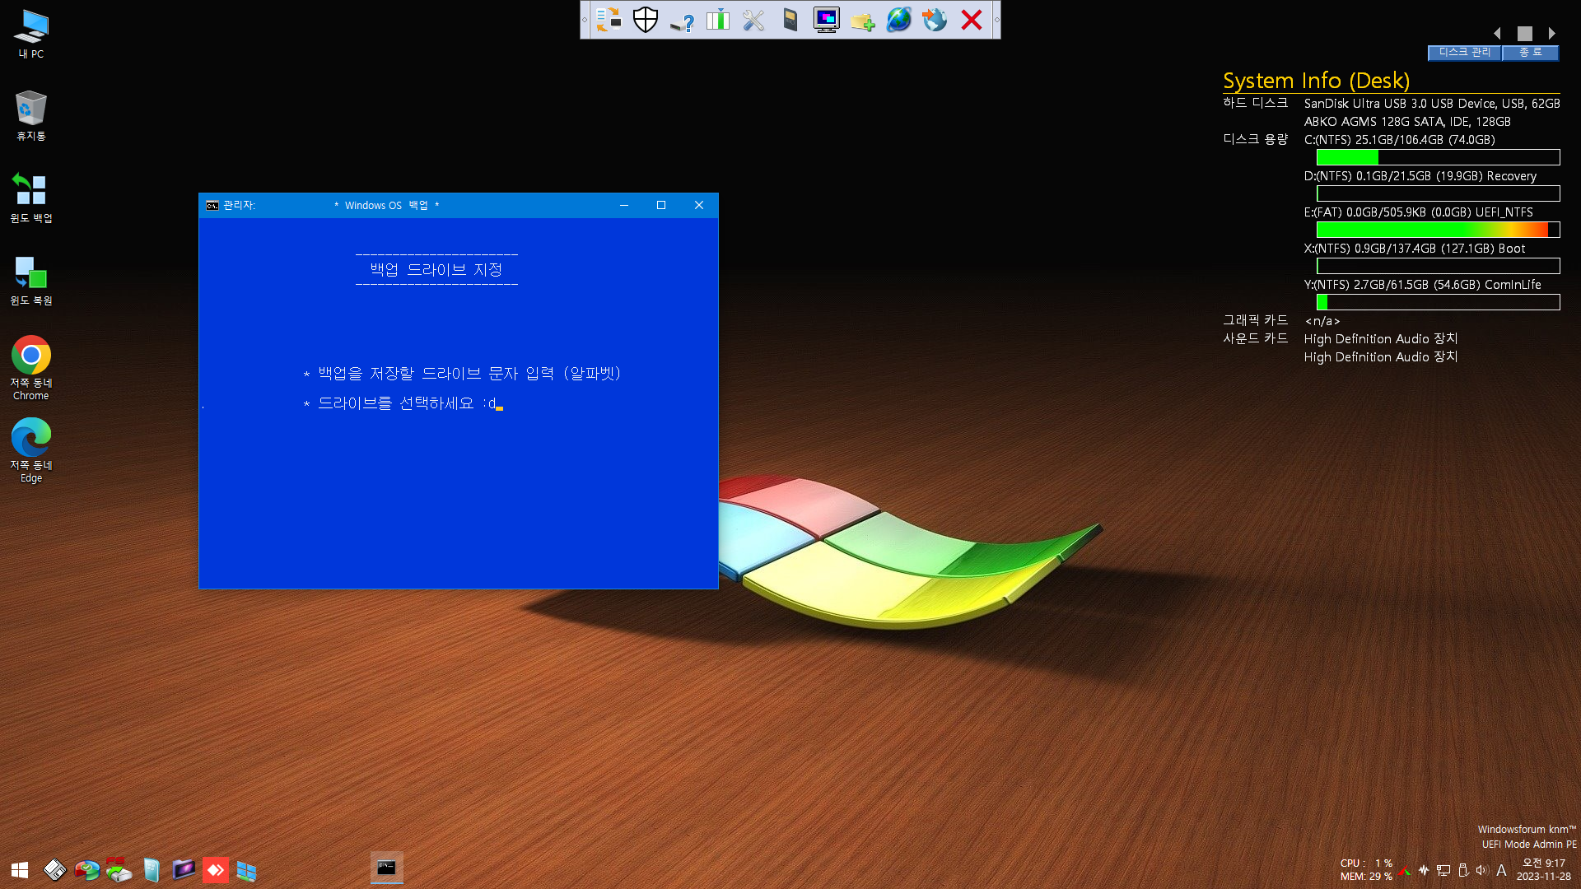Open the teal Windows document icon on taskbar
The height and width of the screenshot is (889, 1581).
pyautogui.click(x=152, y=870)
